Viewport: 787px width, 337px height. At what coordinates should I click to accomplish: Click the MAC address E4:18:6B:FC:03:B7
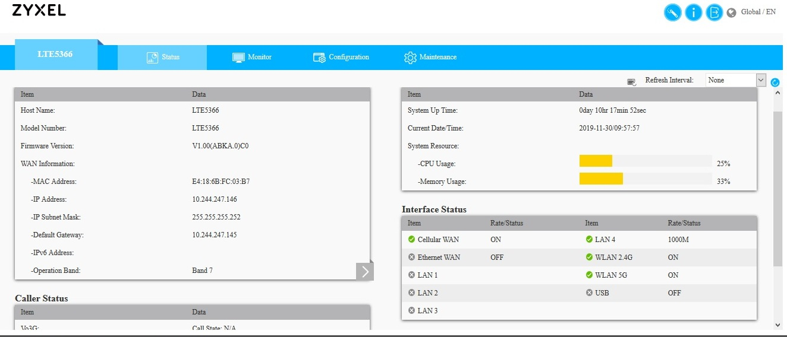tap(221, 182)
